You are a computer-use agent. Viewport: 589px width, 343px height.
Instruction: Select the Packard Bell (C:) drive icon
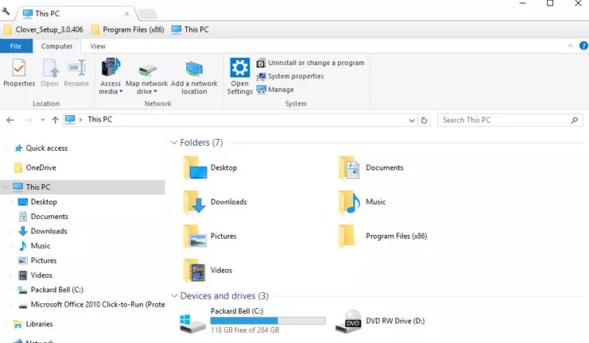192,323
